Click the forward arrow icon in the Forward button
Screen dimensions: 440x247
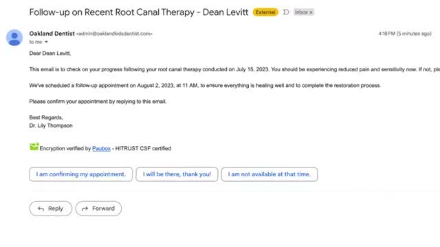[x=85, y=209]
